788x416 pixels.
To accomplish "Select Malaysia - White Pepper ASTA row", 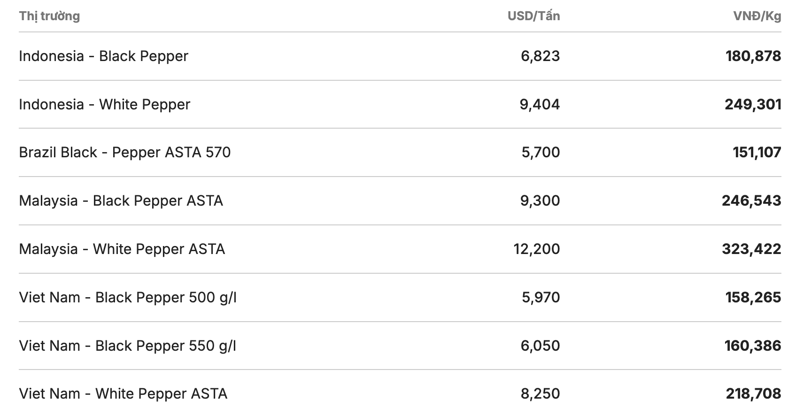I will point(400,249).
